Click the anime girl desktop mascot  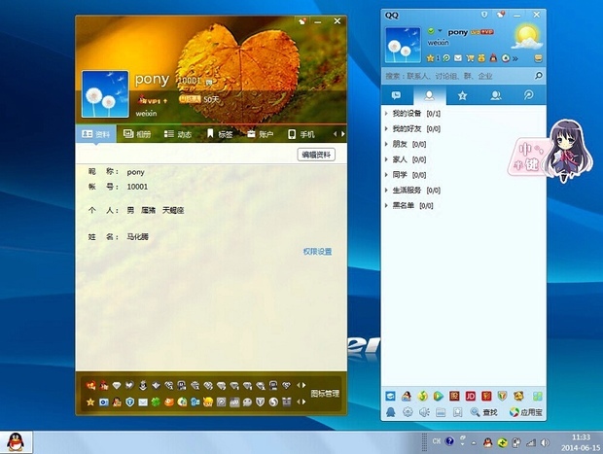[x=568, y=152]
